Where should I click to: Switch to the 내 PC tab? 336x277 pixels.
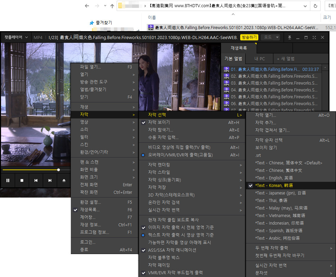tap(259, 59)
